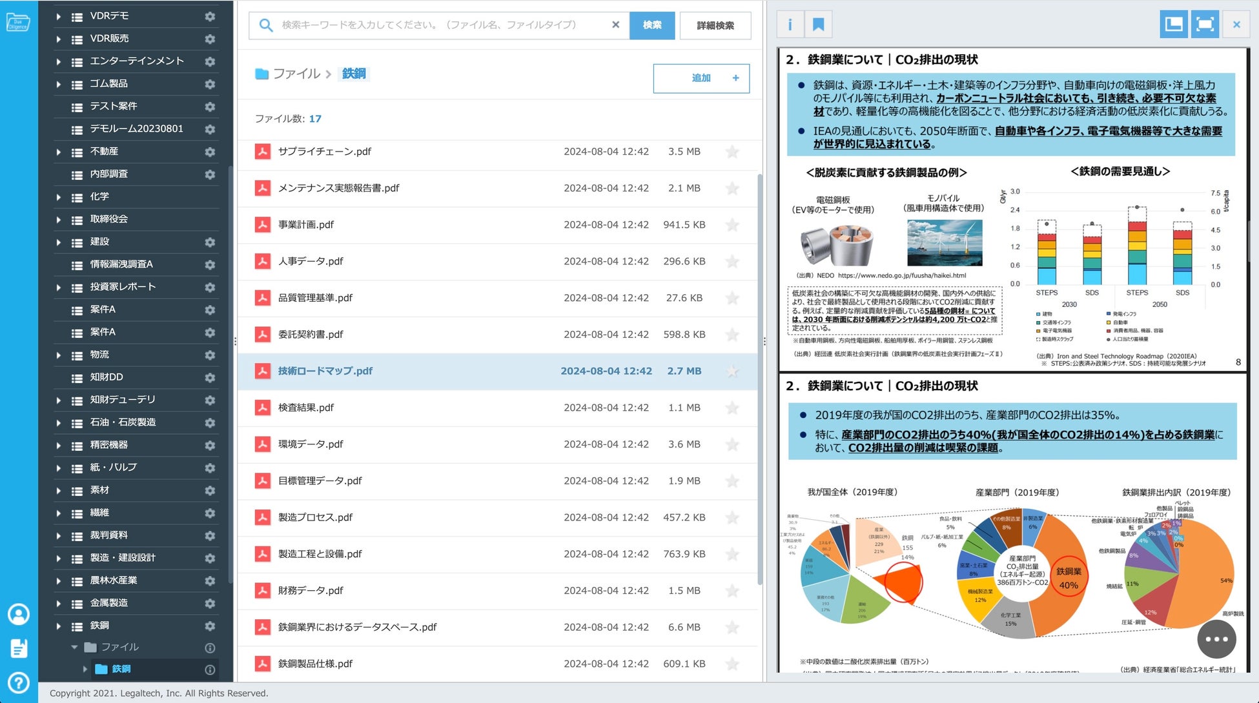Open settings gear for 化学 room
This screenshot has height=703, width=1259.
210,197
